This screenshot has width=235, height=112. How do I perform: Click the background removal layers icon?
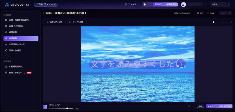6,32
